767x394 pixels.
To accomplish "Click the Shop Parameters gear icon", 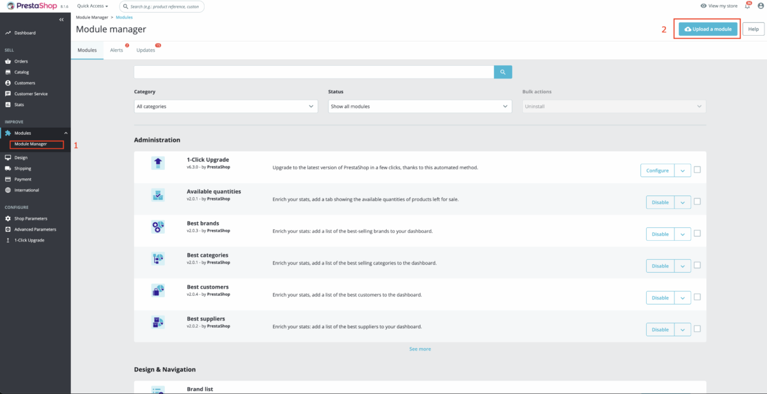I will 8,218.
